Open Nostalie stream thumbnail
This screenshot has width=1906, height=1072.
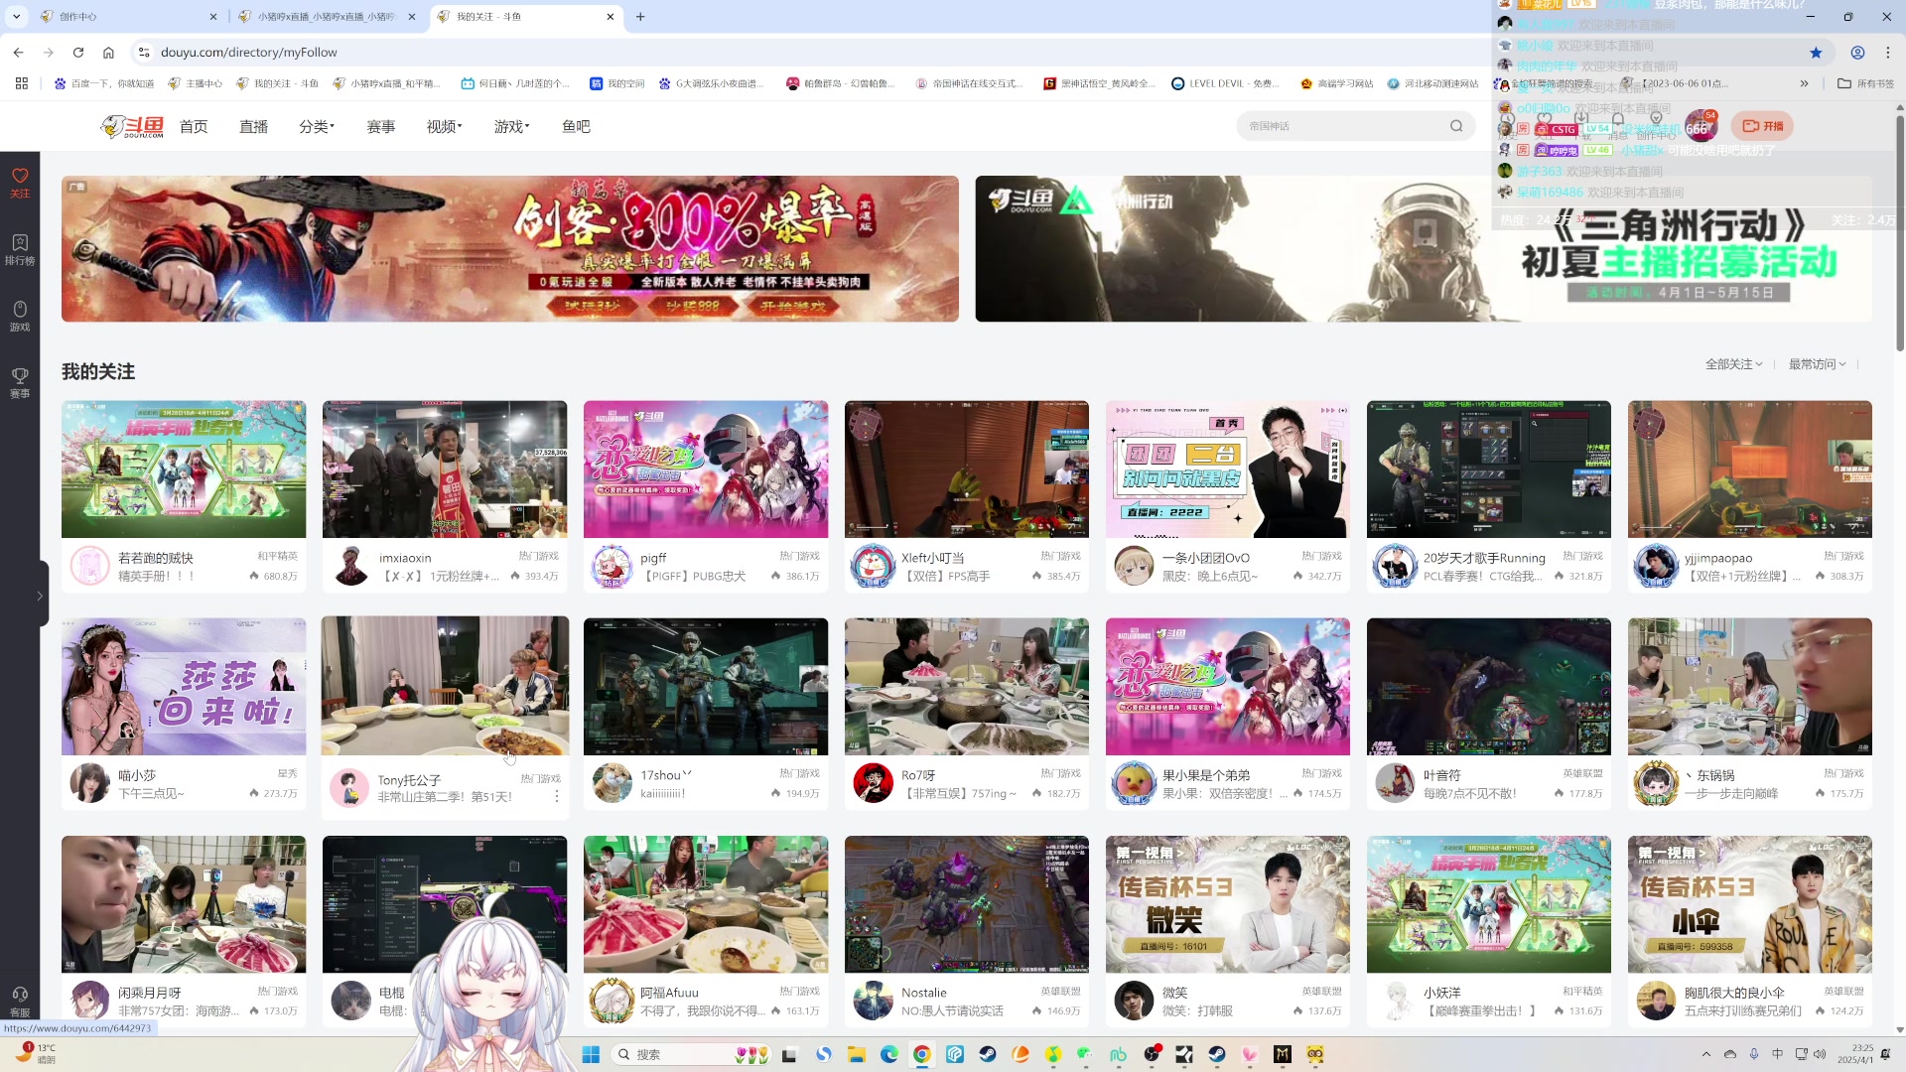pyautogui.click(x=967, y=904)
